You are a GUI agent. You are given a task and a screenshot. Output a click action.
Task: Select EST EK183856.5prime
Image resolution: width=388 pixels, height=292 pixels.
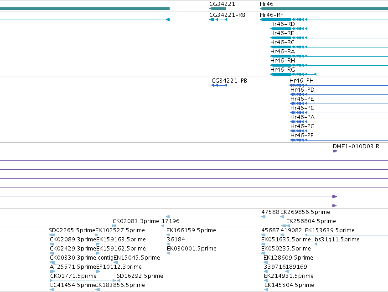click(120, 285)
